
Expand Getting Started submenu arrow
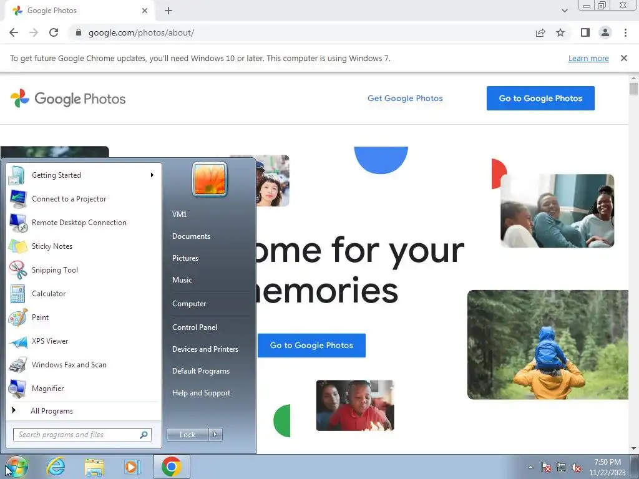(152, 175)
